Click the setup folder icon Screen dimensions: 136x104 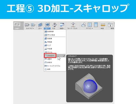click(x=33, y=25)
